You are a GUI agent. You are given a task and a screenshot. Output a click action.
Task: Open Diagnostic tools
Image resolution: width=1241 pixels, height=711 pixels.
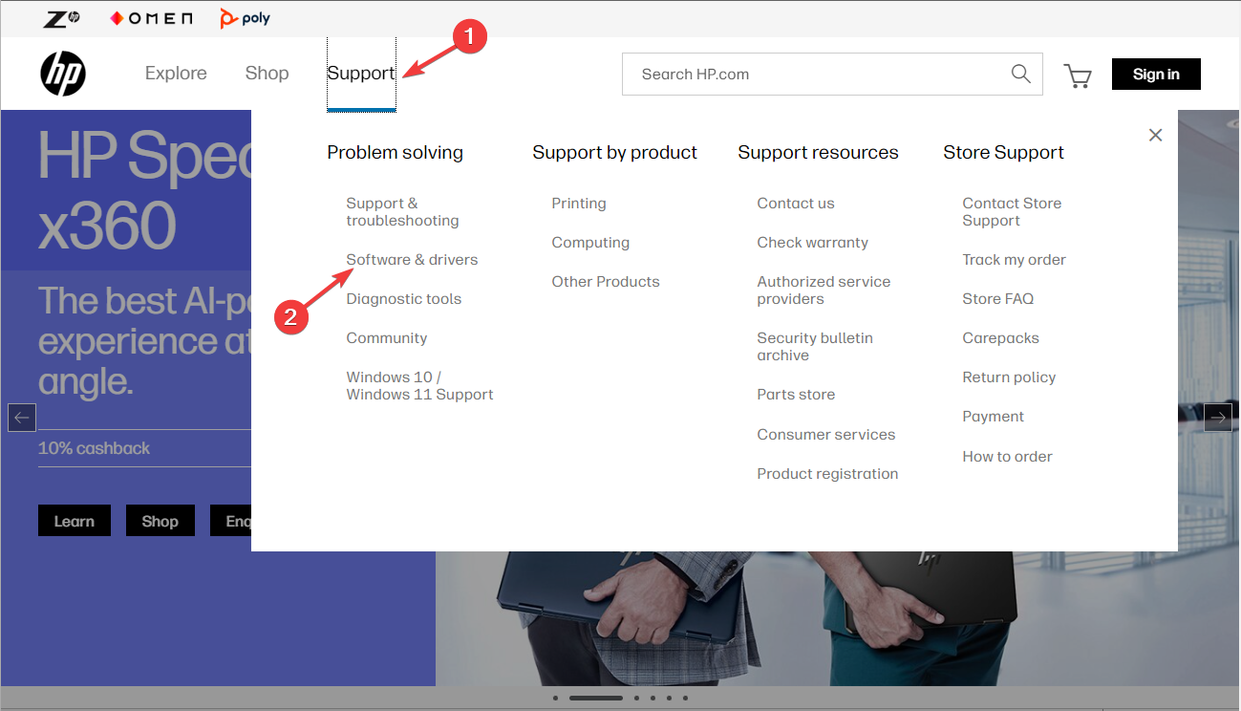click(x=404, y=299)
